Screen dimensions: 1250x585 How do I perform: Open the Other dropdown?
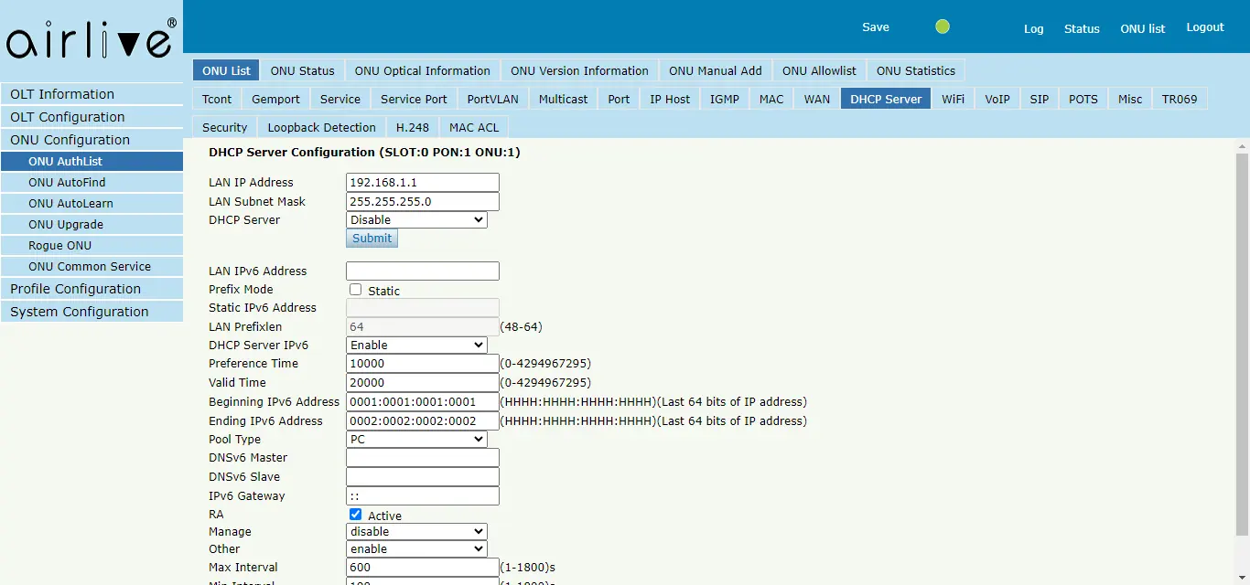[x=416, y=548]
